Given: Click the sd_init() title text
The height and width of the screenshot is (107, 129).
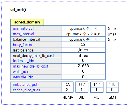Looking at the screenshot, I should coord(18,10).
